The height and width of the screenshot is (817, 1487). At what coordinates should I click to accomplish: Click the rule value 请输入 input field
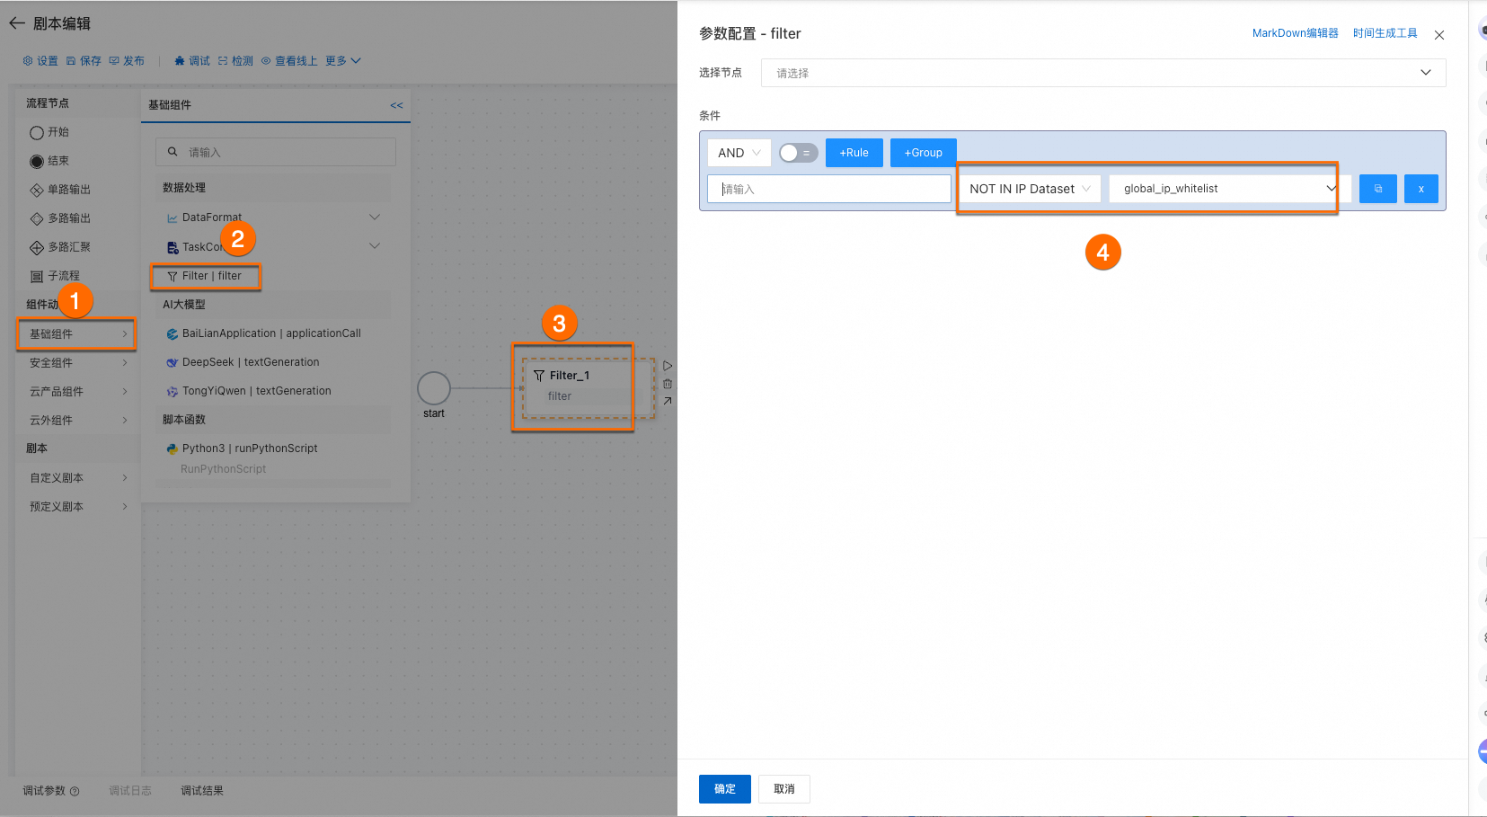(x=829, y=189)
